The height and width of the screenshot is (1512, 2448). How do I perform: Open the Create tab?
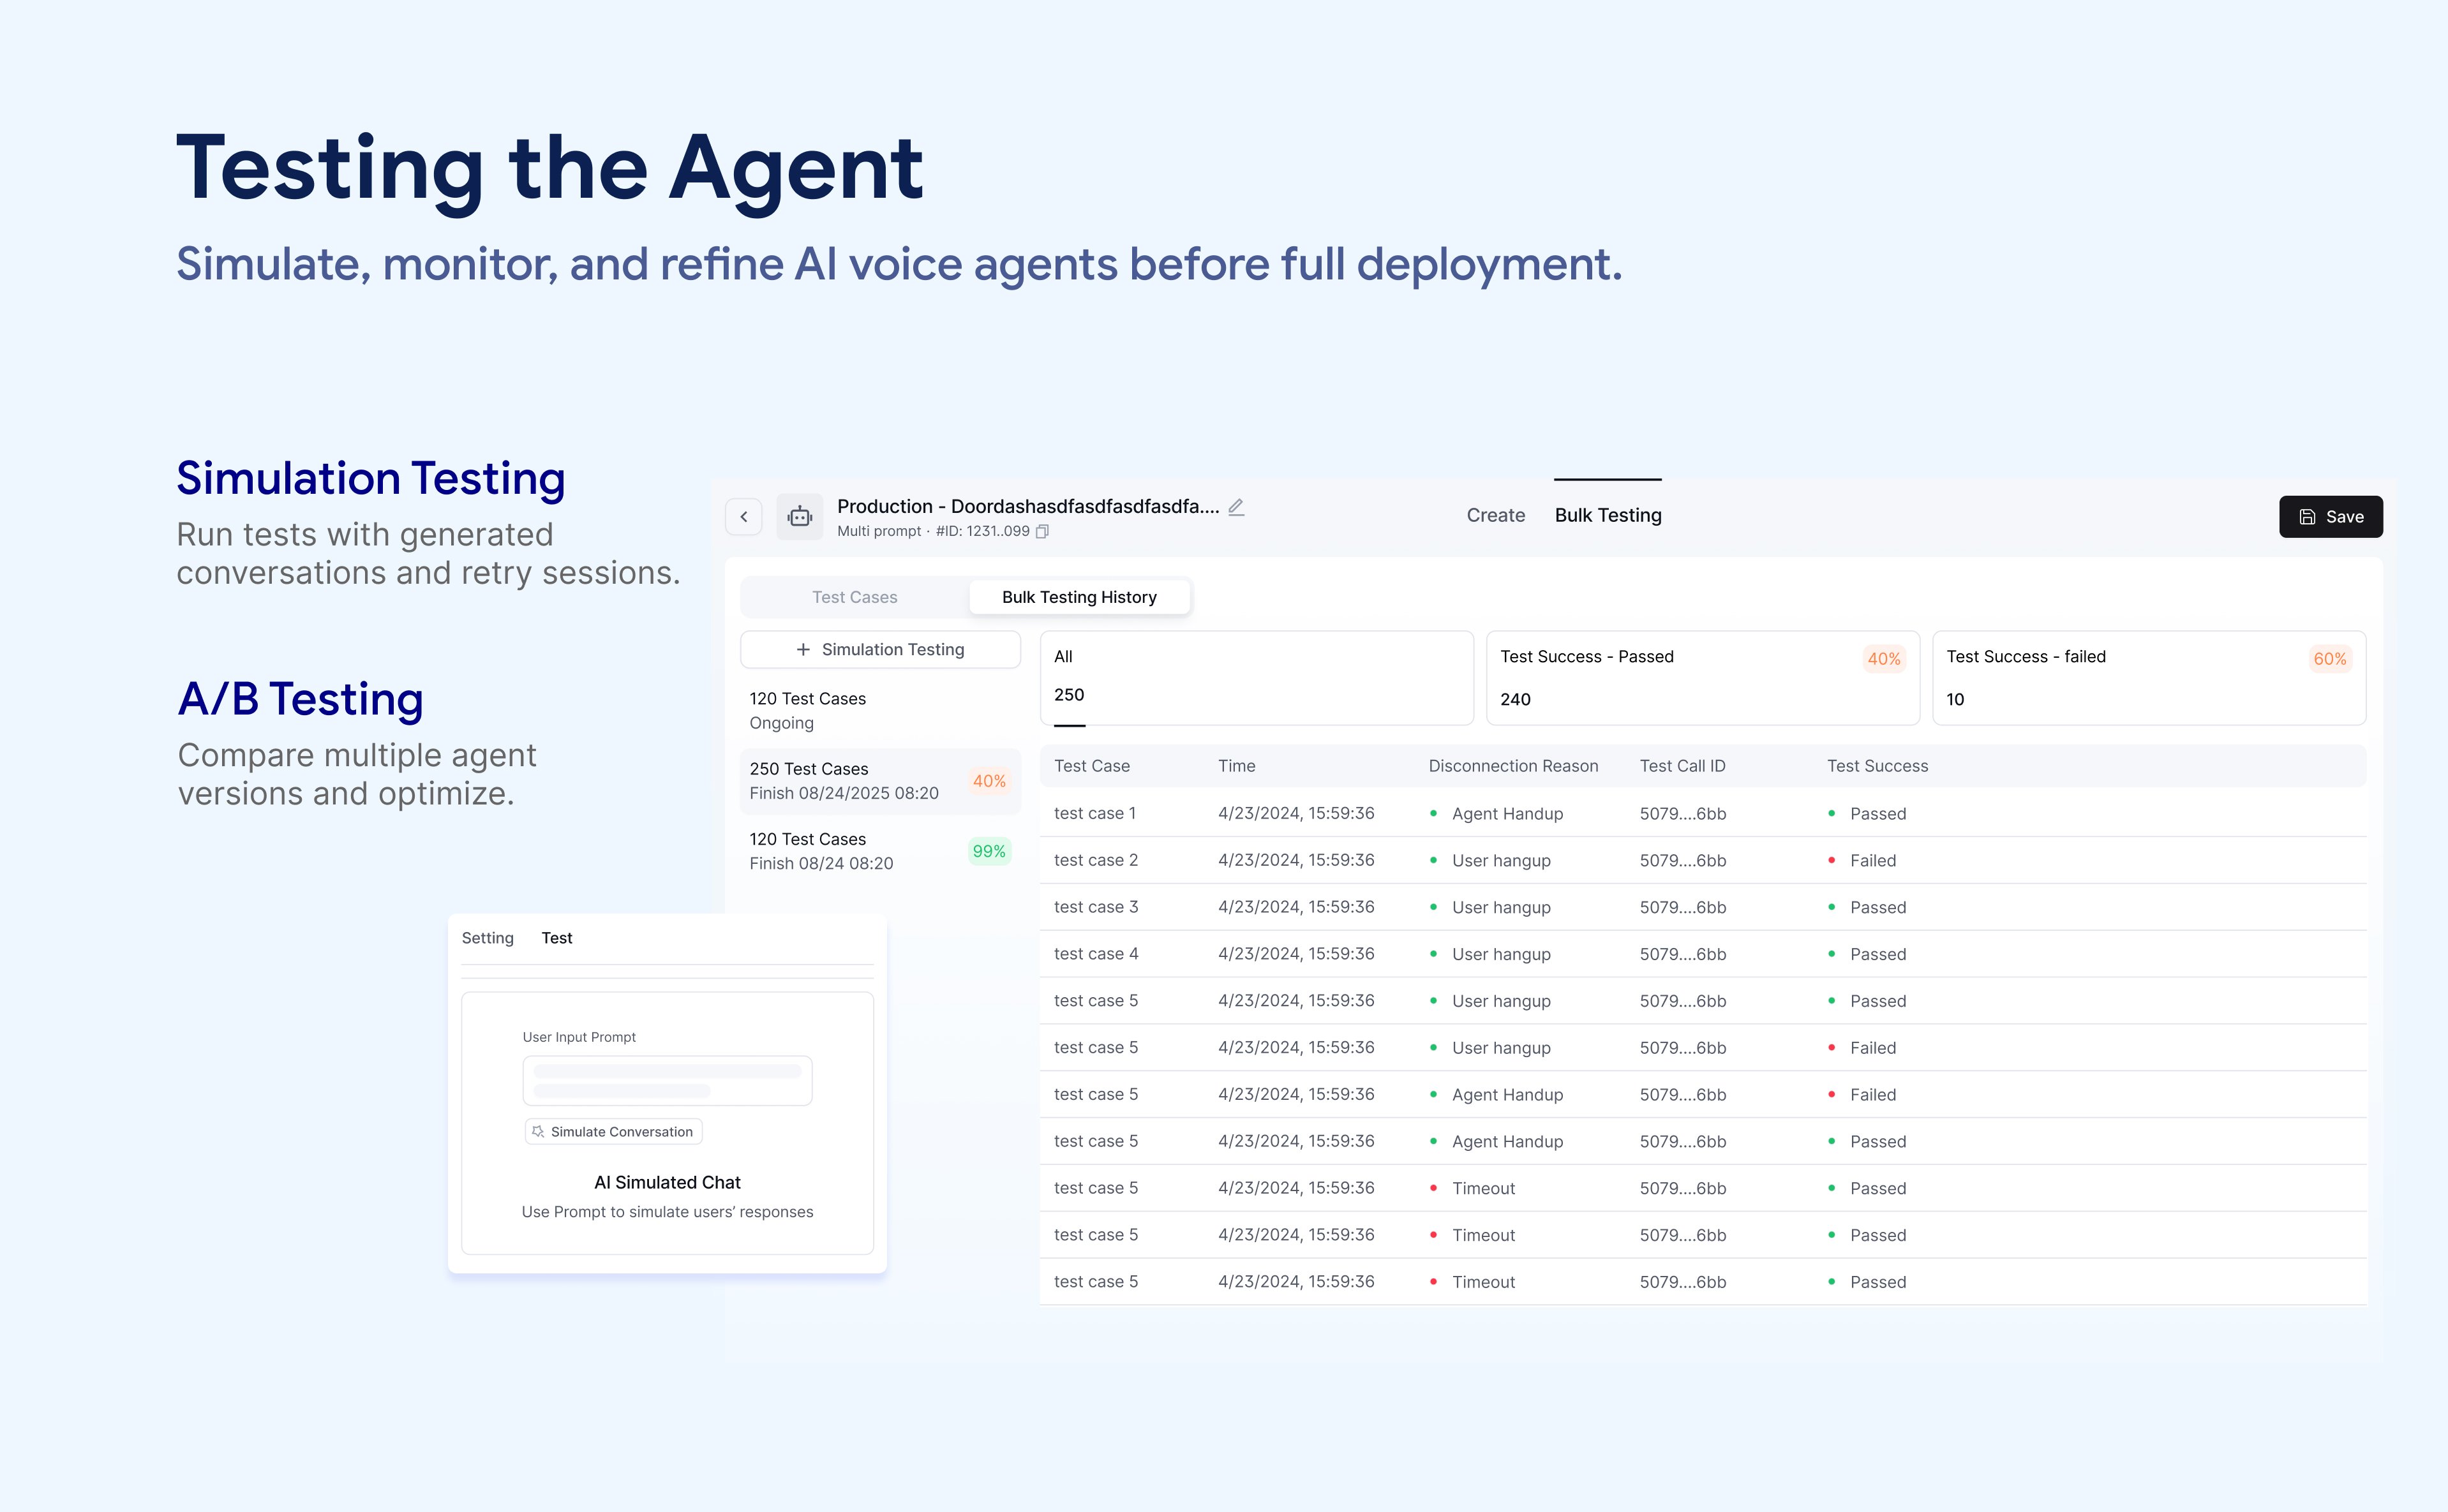click(1495, 515)
